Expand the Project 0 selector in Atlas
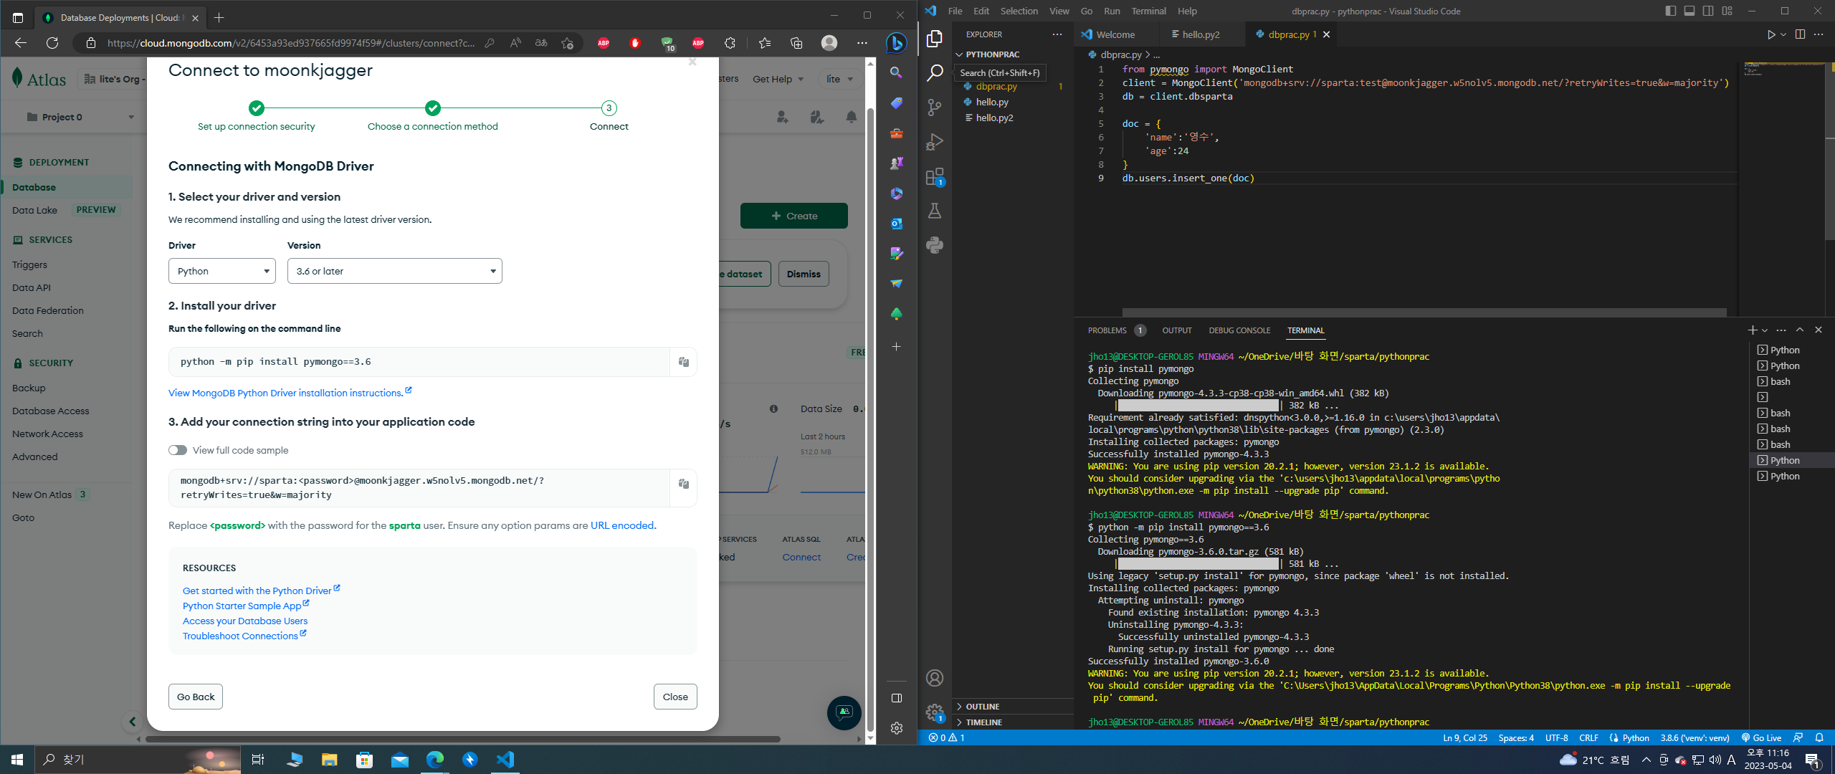The width and height of the screenshot is (1835, 774). pos(80,117)
